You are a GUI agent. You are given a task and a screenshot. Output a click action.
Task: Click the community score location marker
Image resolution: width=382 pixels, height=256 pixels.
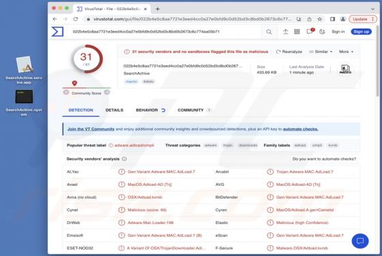[x=74, y=83]
